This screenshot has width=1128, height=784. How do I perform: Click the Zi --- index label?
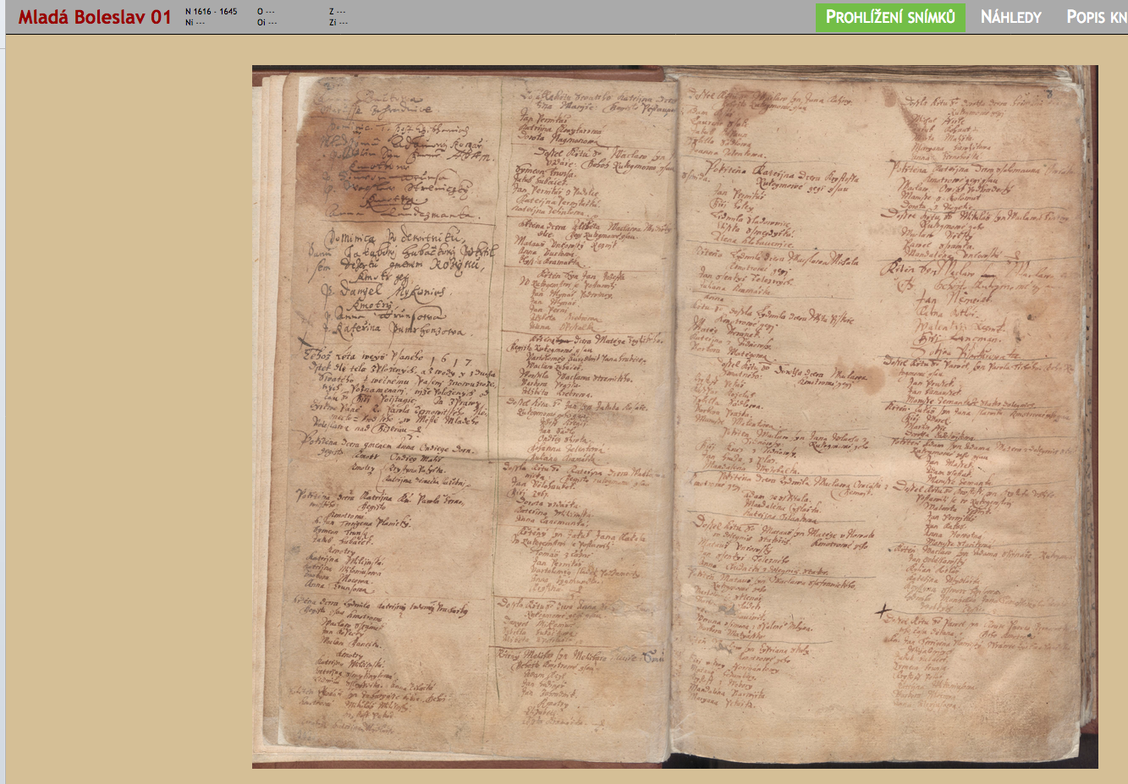[338, 23]
